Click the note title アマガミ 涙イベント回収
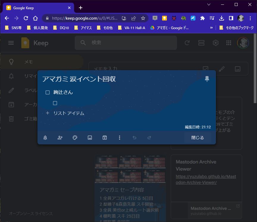Viewport: 257px width, 222px height. pyautogui.click(x=79, y=79)
